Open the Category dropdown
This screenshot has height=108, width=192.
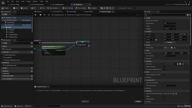point(169,29)
